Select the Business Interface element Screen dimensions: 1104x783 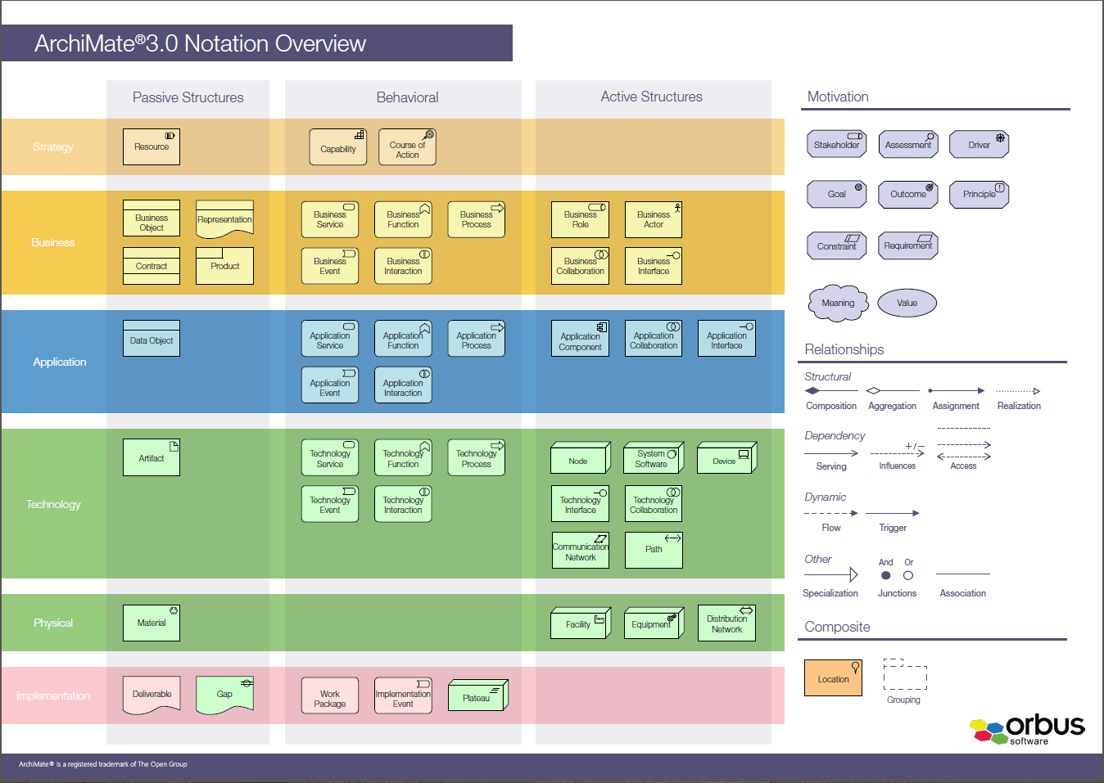(x=654, y=266)
